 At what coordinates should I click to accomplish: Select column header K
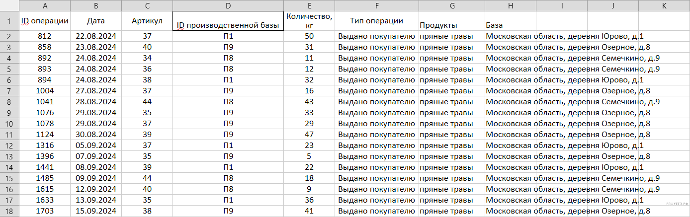click(x=664, y=6)
